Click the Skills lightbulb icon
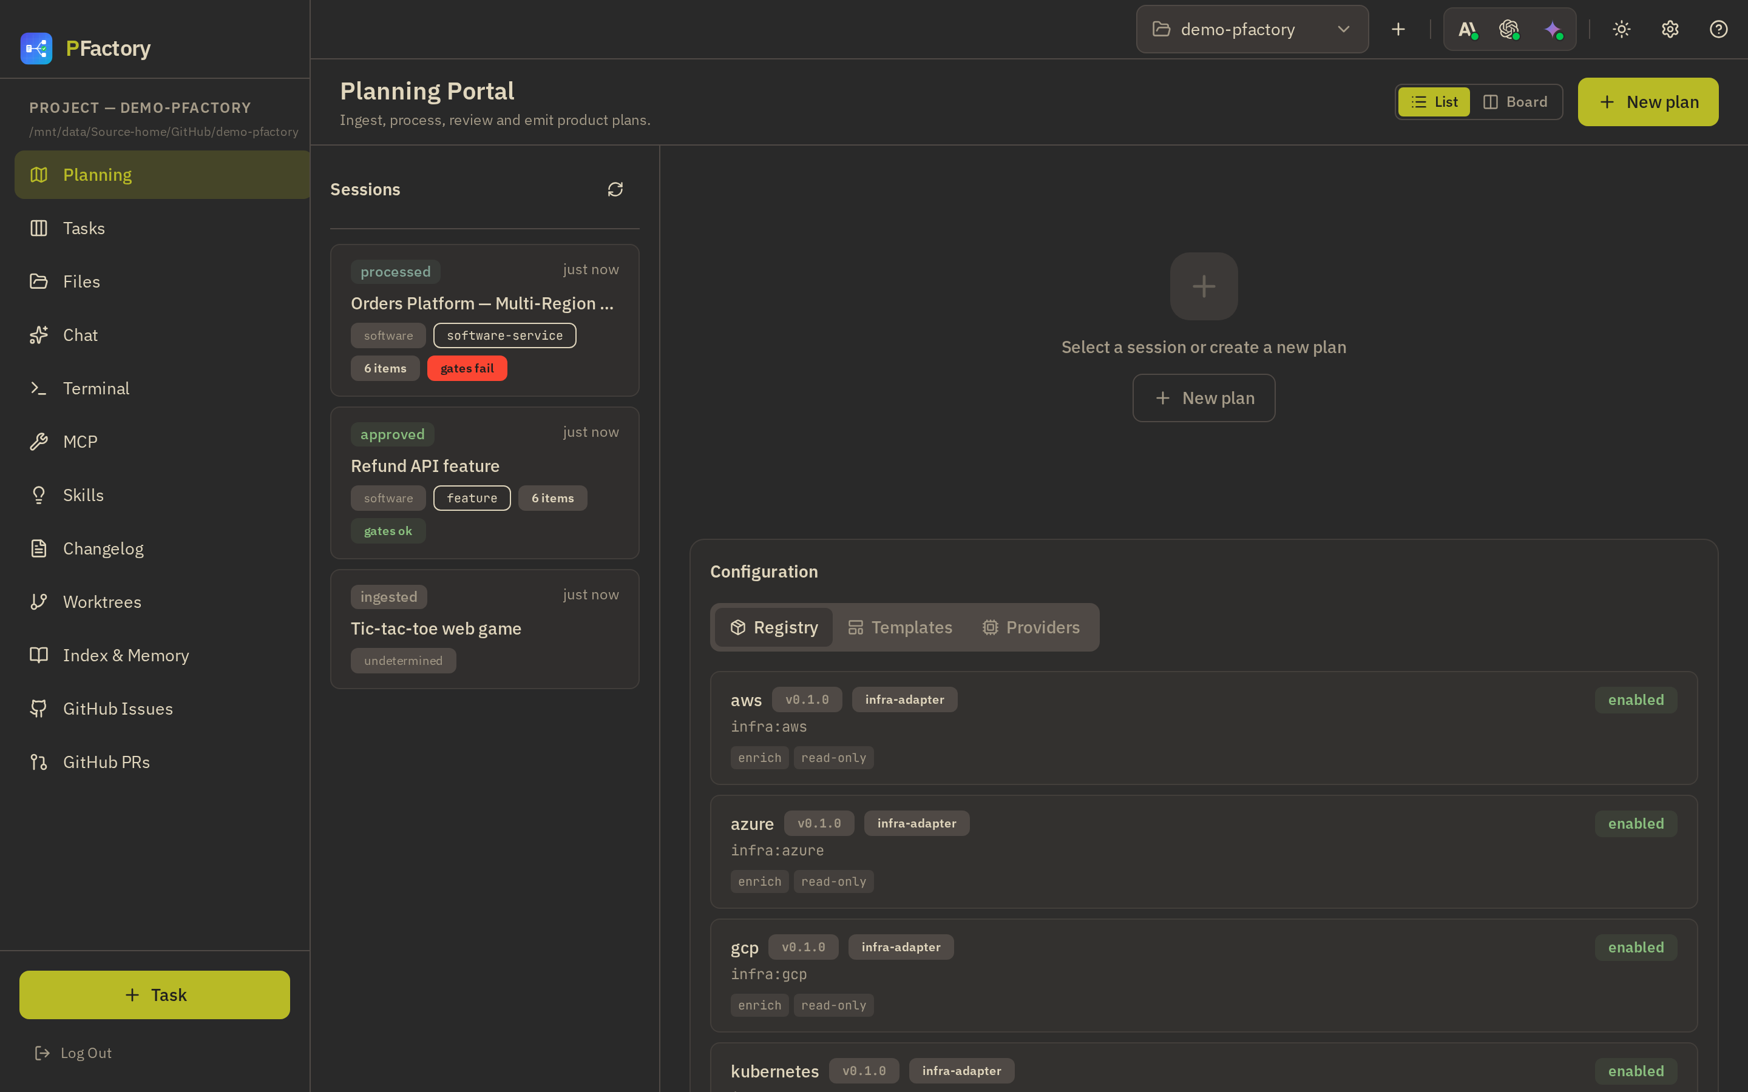The image size is (1748, 1092). 39,496
